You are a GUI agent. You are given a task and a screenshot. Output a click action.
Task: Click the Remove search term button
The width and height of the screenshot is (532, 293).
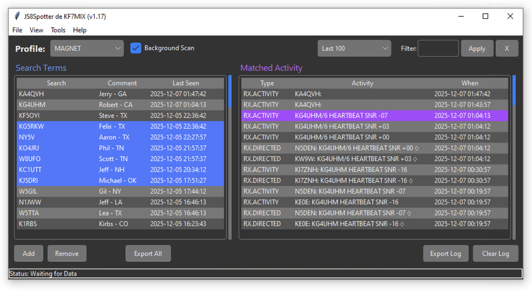(67, 253)
